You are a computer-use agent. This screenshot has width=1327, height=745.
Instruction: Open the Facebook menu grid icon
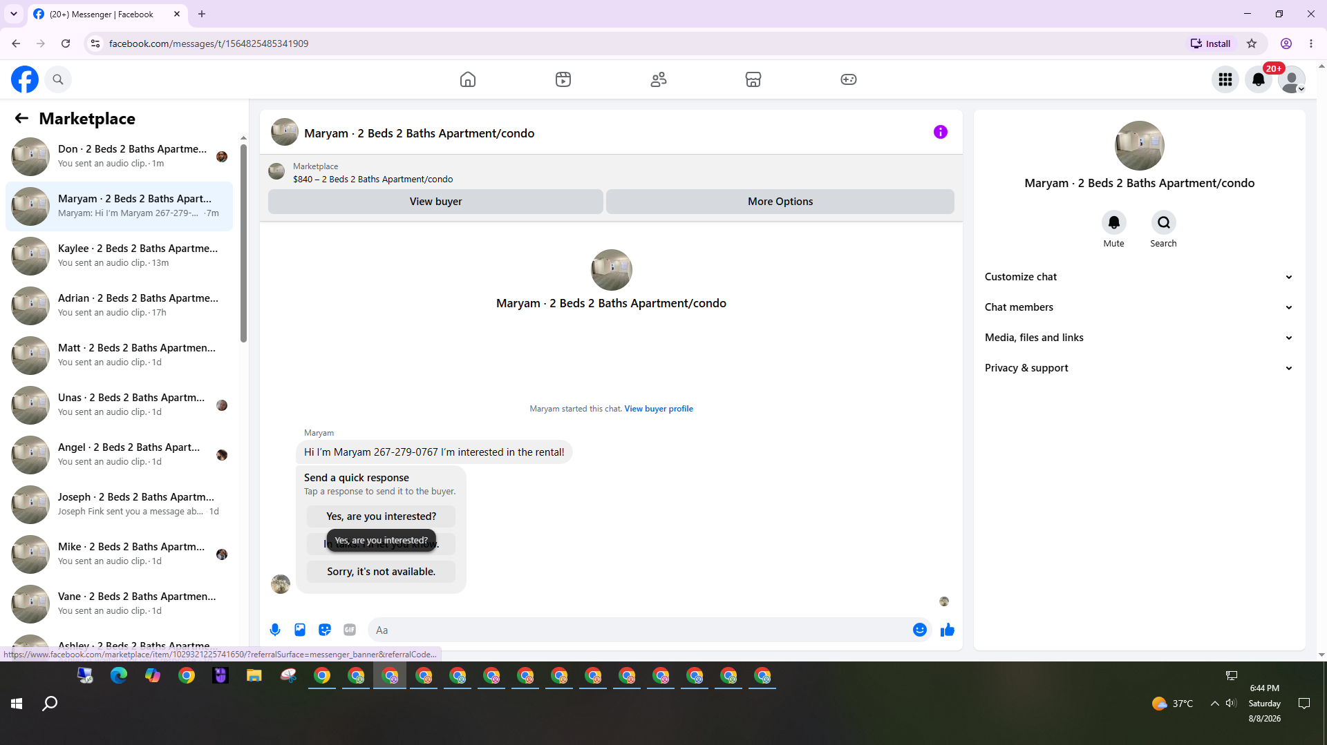(x=1225, y=79)
